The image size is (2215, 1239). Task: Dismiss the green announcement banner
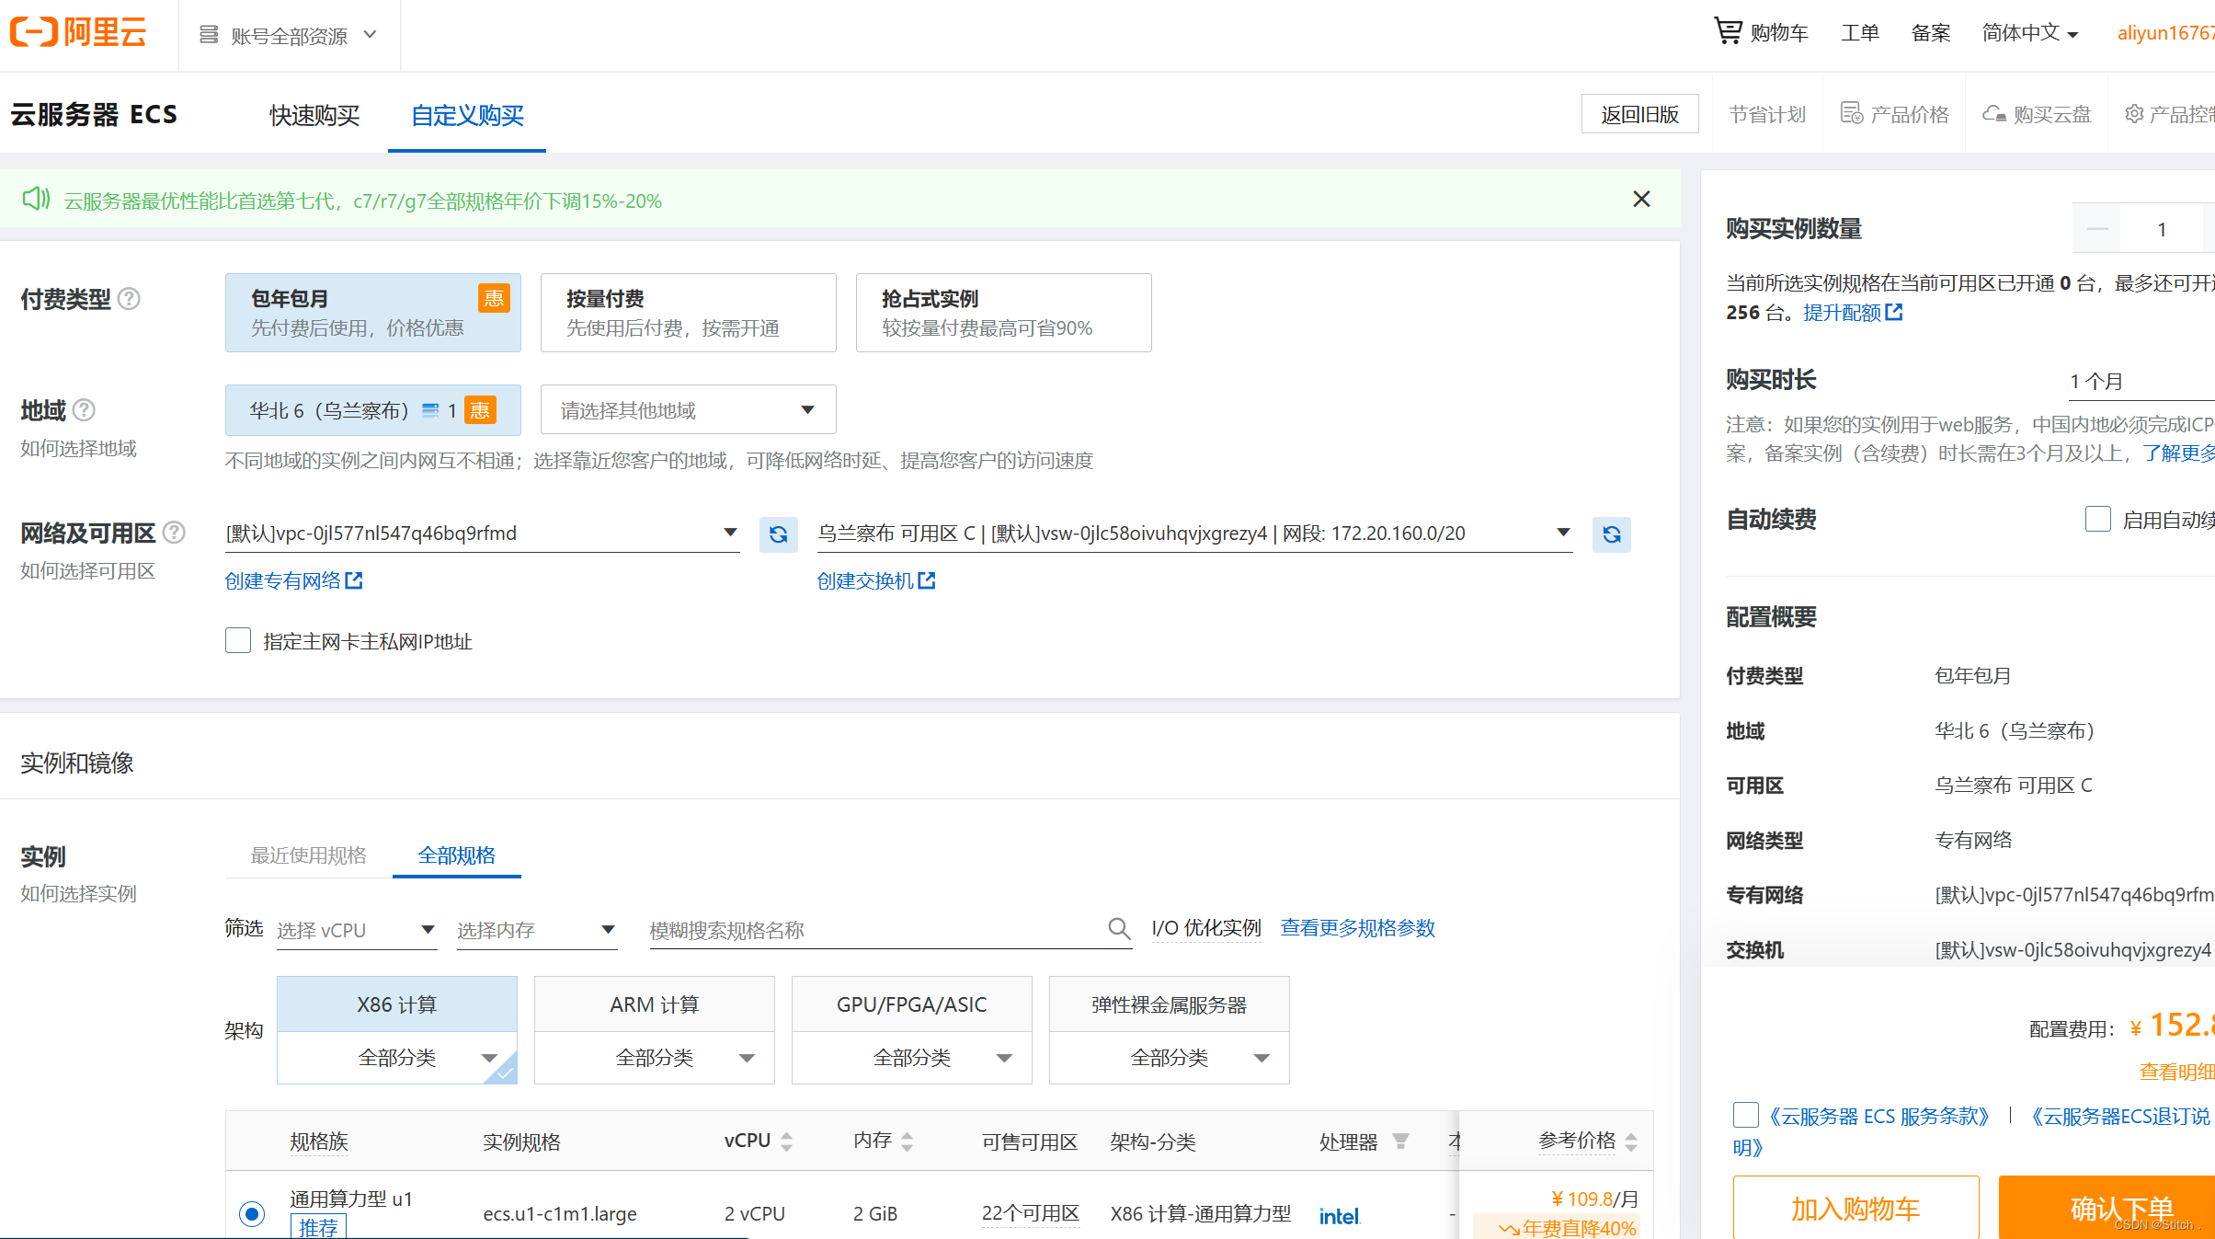pyautogui.click(x=1641, y=200)
